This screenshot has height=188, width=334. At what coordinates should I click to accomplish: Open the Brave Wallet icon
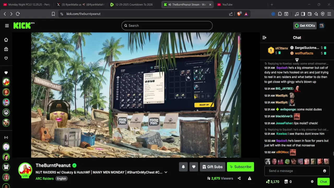pyautogui.click(x=310, y=14)
